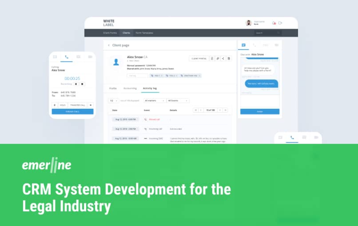The image size is (358, 226).
Task: Remove the third tag chip
Action: point(199,76)
